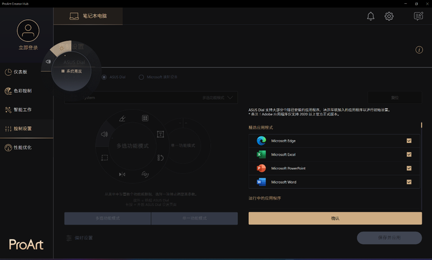Screen dimensions: 432x260
Task: Open settings via the gear icon
Action: (389, 16)
